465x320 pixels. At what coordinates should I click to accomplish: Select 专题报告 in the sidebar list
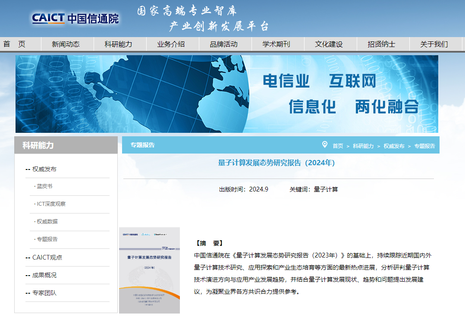(x=47, y=239)
